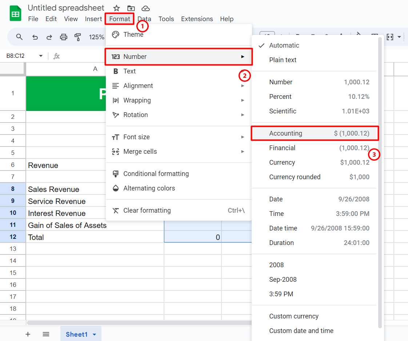Choose Clear formatting

point(179,210)
